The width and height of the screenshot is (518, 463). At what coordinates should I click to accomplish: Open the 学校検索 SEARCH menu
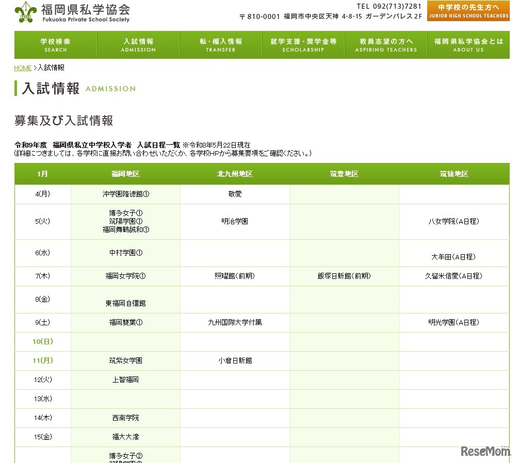coord(56,45)
